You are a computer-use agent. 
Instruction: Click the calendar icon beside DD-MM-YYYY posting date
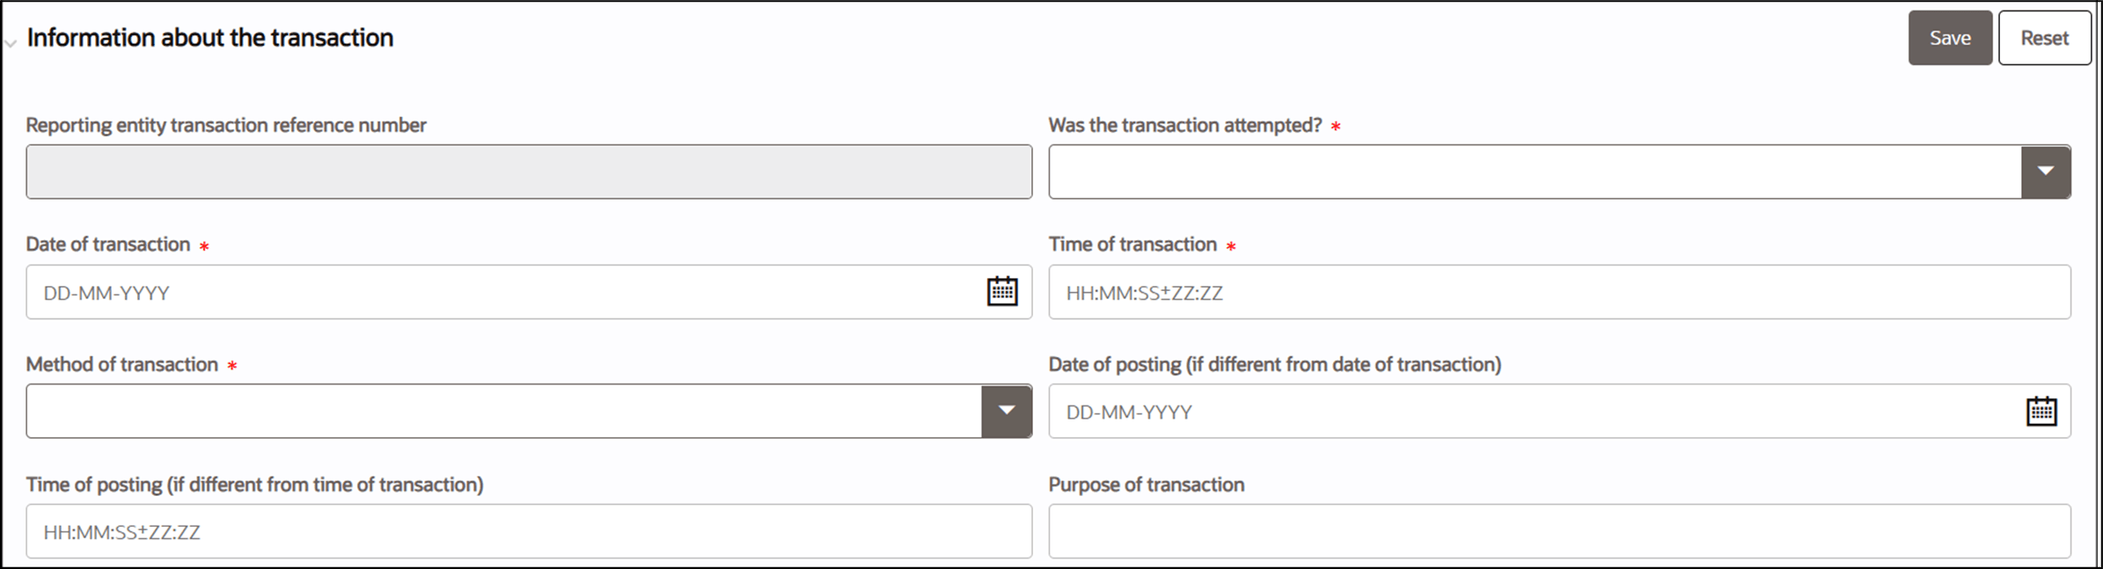pos(2041,410)
